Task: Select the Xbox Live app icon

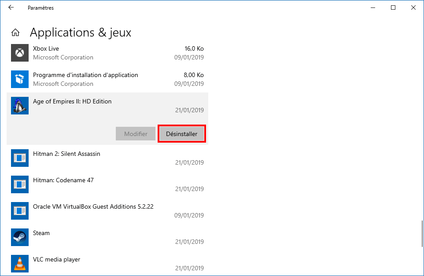Action: click(x=20, y=53)
